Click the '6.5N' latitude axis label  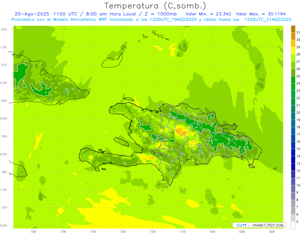(x=4, y=225)
